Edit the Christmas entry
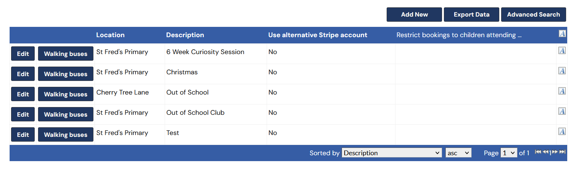Viewport: 582px width, 174px height. (23, 74)
